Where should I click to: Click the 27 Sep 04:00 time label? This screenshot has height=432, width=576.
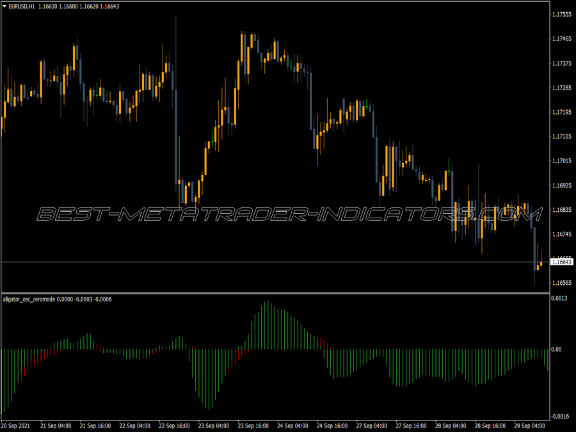point(372,426)
